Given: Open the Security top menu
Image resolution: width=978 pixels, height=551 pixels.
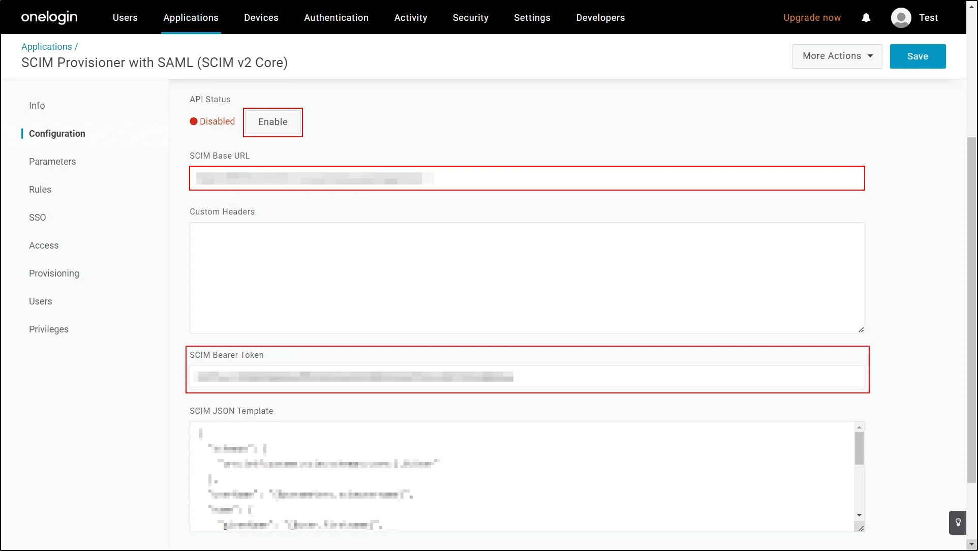Looking at the screenshot, I should click(x=470, y=18).
